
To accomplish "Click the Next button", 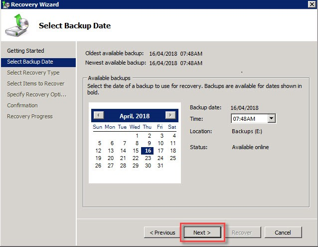I will pyautogui.click(x=202, y=232).
